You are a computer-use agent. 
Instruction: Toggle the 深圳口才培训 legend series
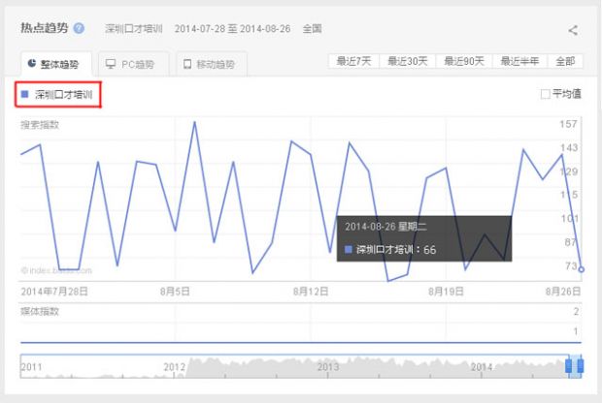point(59,95)
